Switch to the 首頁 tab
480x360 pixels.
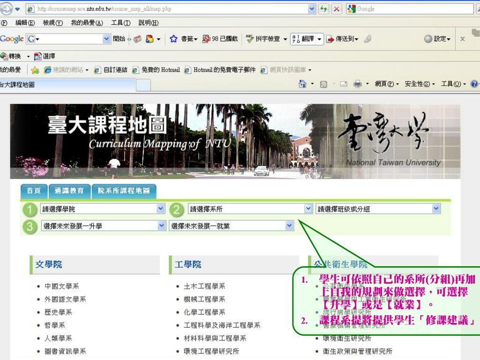click(34, 191)
